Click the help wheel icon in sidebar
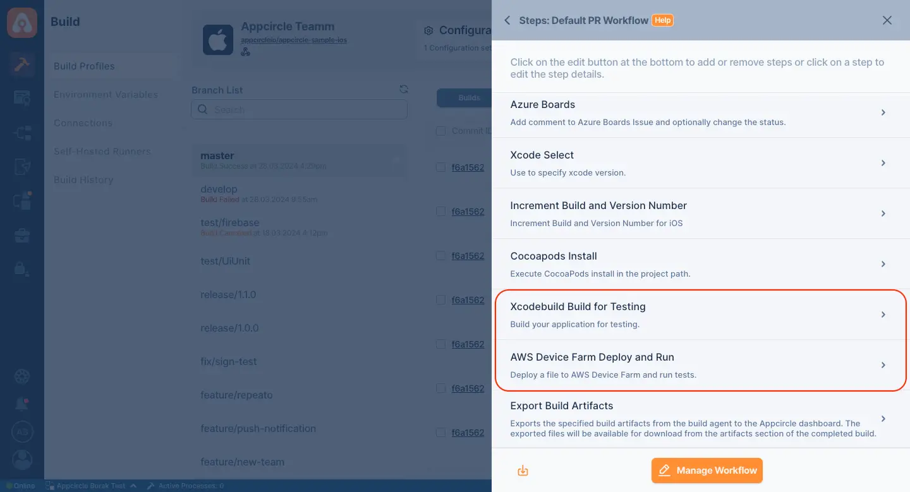 pyautogui.click(x=22, y=376)
